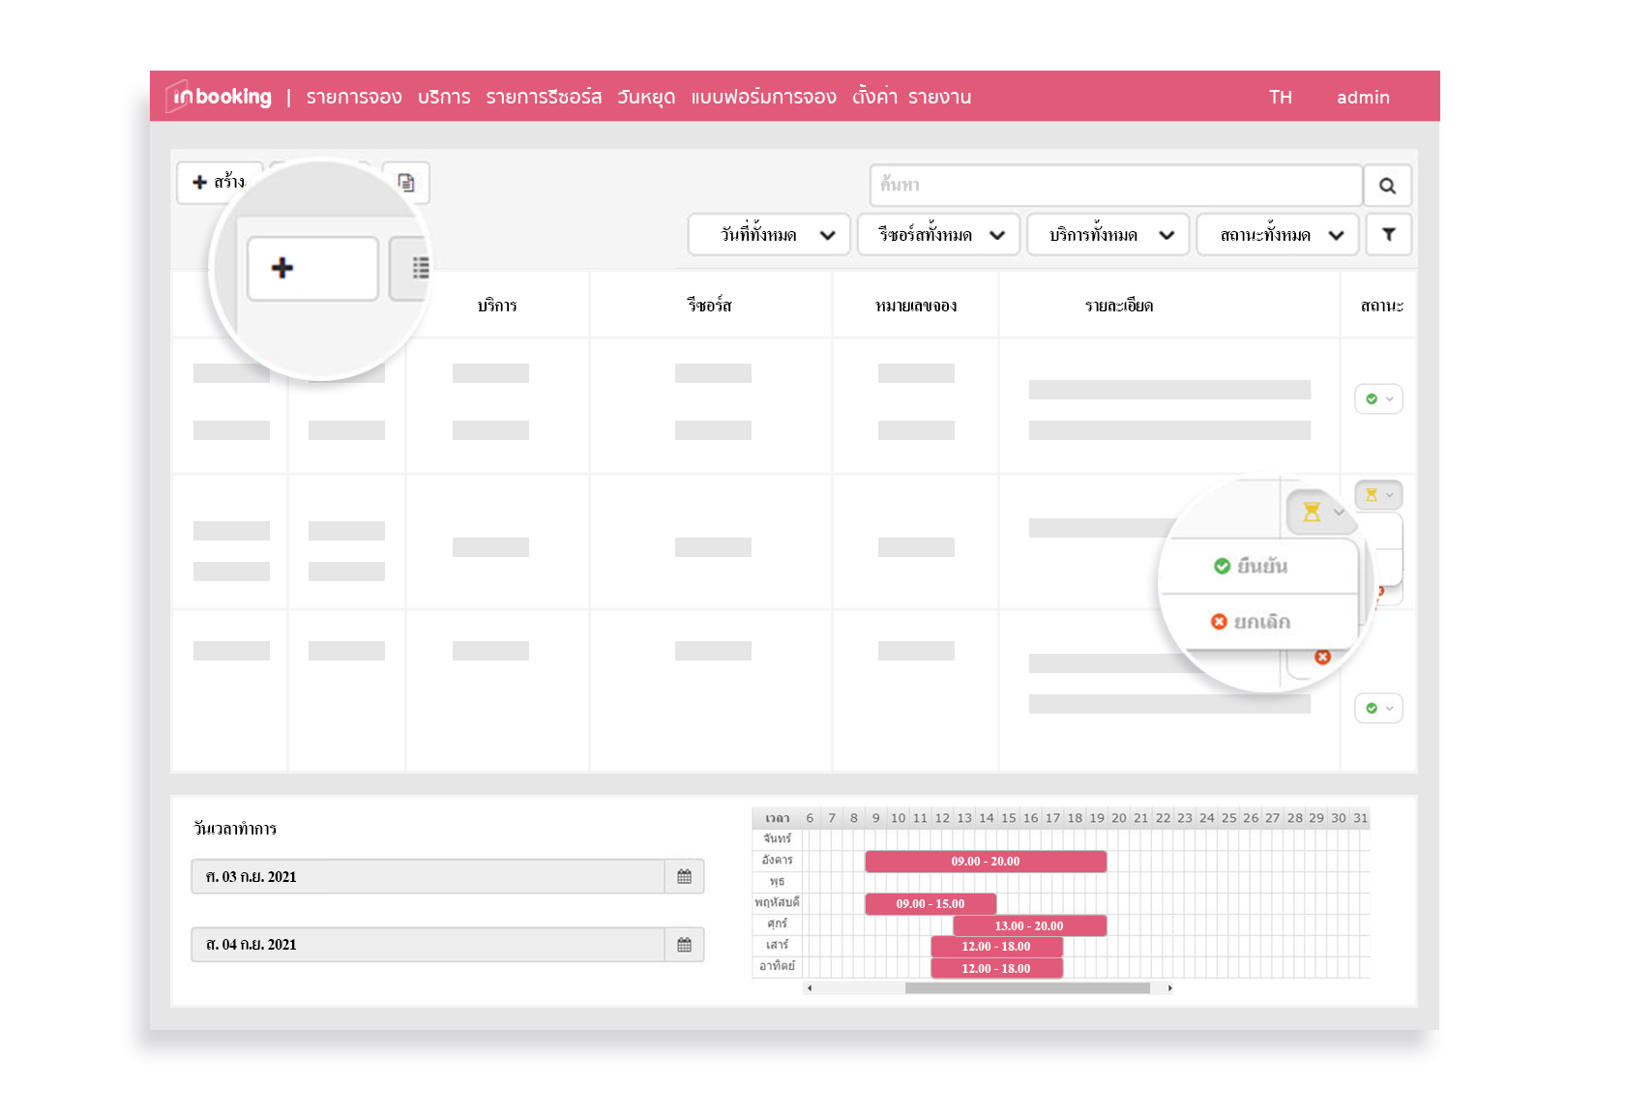The width and height of the screenshot is (1625, 1114).
Task: Click the รีซอร์ส column header
Action: [710, 306]
